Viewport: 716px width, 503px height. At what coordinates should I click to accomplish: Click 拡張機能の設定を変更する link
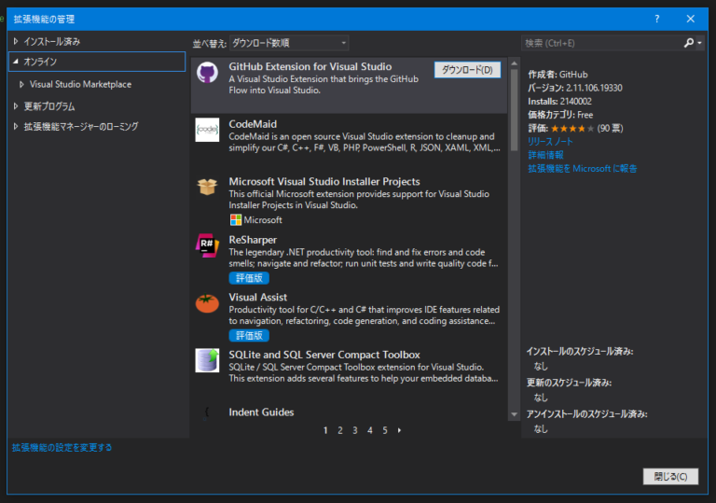click(x=62, y=448)
